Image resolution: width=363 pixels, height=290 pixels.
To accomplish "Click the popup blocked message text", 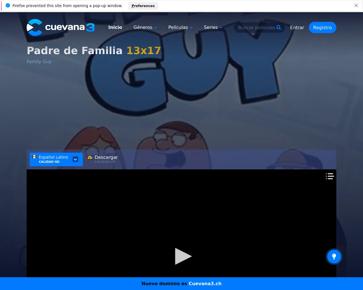I will coord(67,6).
